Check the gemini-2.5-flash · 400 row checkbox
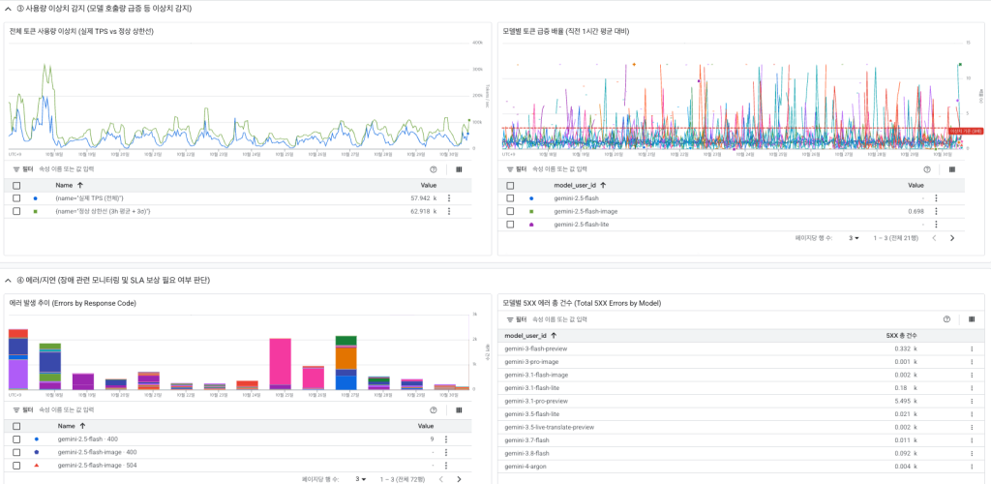Screen dimensions: 991x484 coord(16,439)
